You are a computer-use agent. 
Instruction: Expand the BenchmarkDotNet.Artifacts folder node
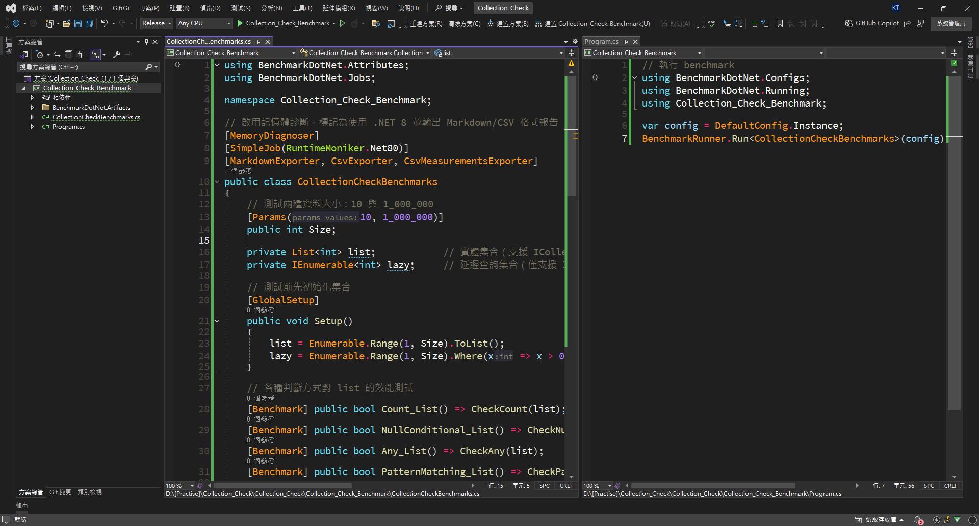tap(32, 108)
